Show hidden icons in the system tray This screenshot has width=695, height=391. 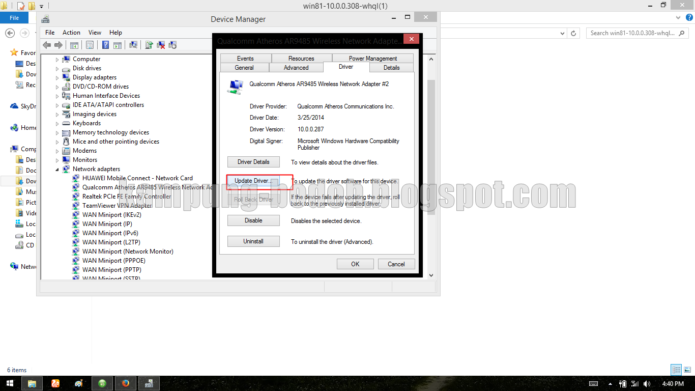tap(610, 384)
